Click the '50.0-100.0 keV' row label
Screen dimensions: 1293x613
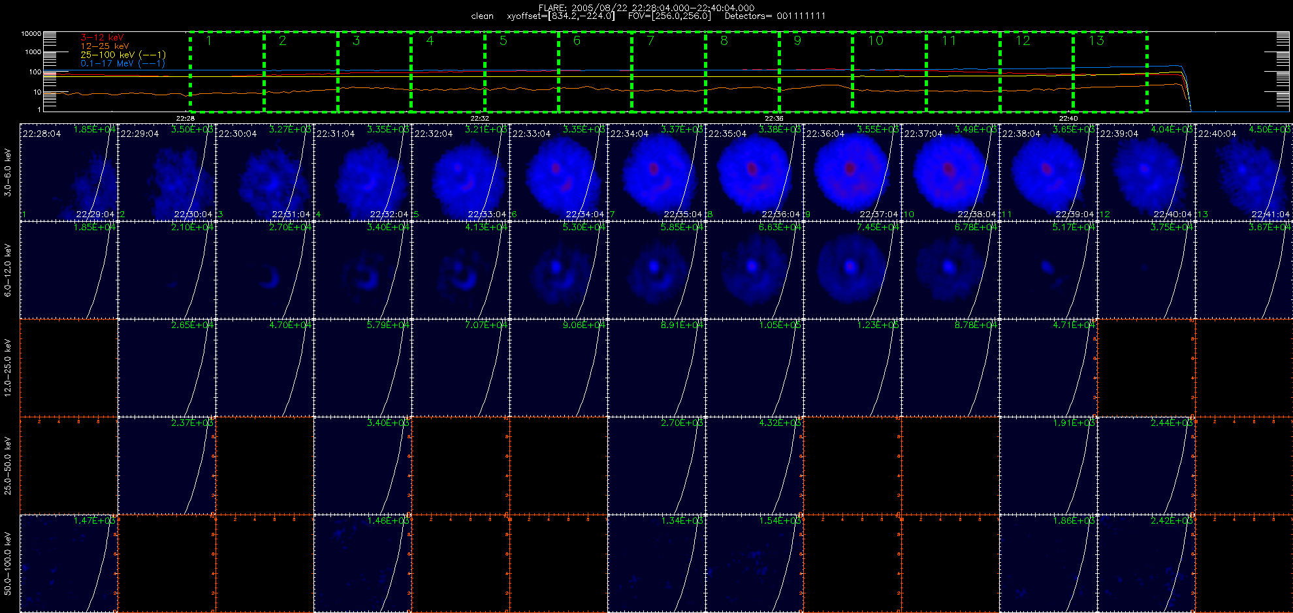(x=8, y=564)
